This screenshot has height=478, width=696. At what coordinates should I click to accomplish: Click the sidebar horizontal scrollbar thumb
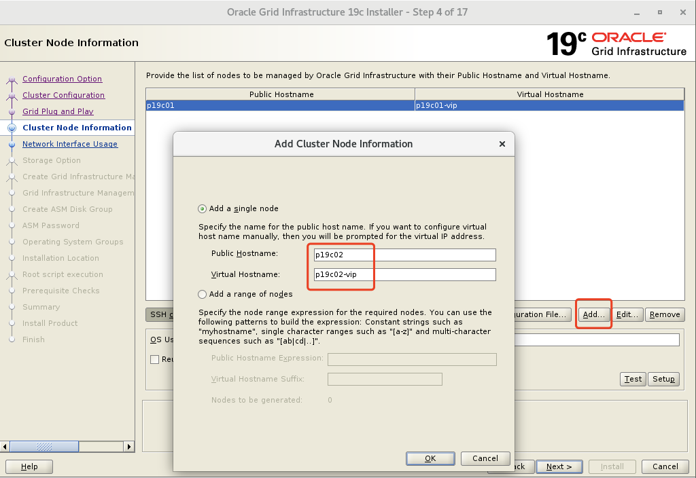tap(44, 447)
